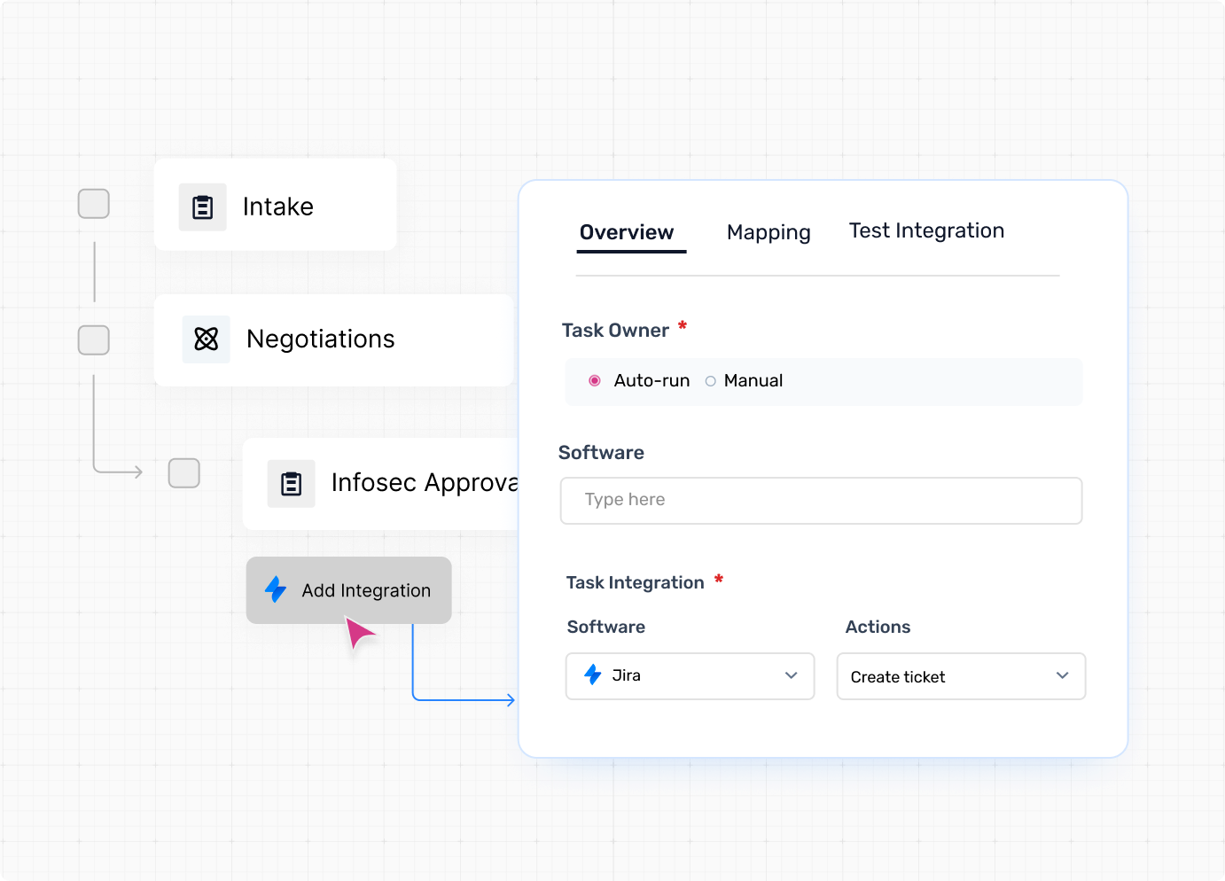Check the box beside Infosec Approval step
The width and height of the screenshot is (1225, 881).
[184, 473]
